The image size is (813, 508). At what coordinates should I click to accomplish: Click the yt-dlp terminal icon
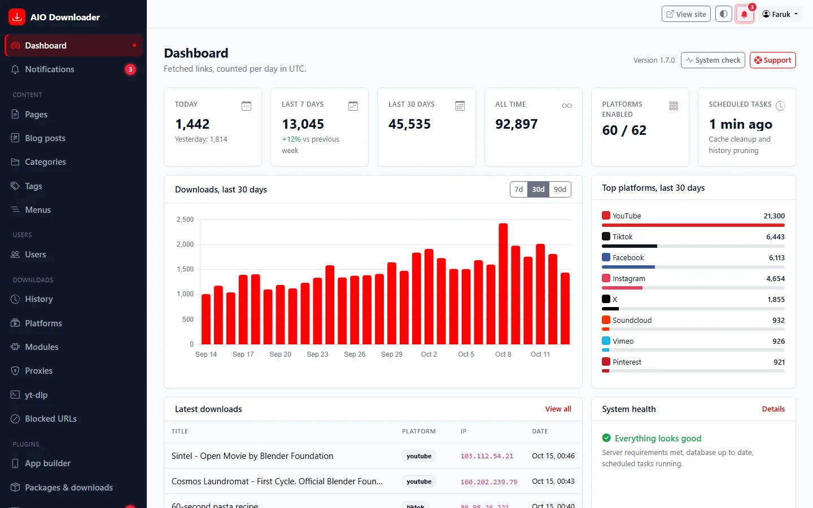click(15, 395)
